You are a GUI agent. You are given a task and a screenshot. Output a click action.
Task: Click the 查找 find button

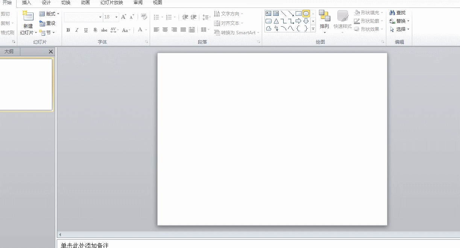398,13
